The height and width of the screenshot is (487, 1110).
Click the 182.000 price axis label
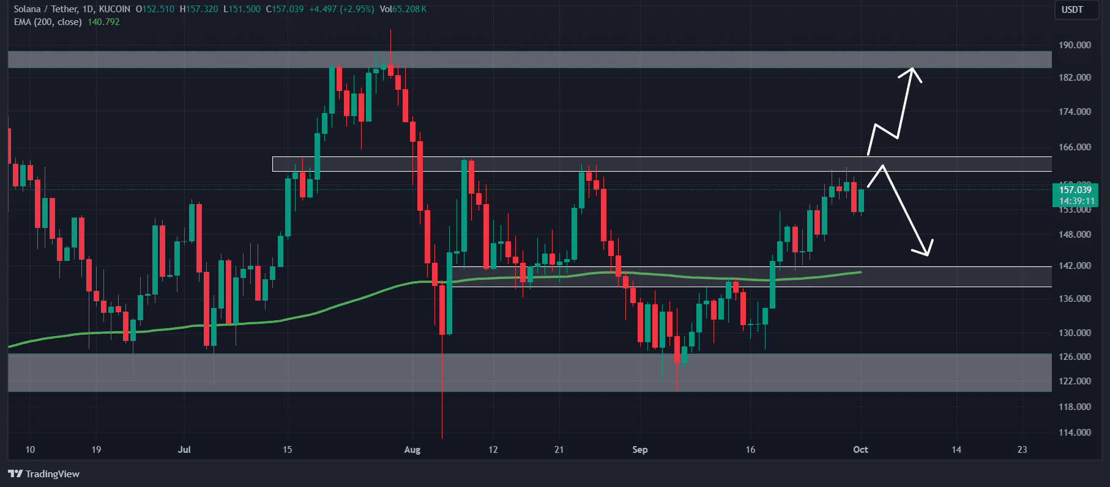[x=1075, y=78]
